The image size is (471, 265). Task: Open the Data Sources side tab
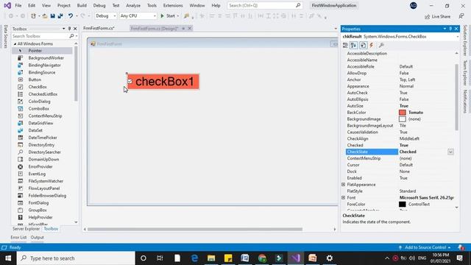[5, 36]
